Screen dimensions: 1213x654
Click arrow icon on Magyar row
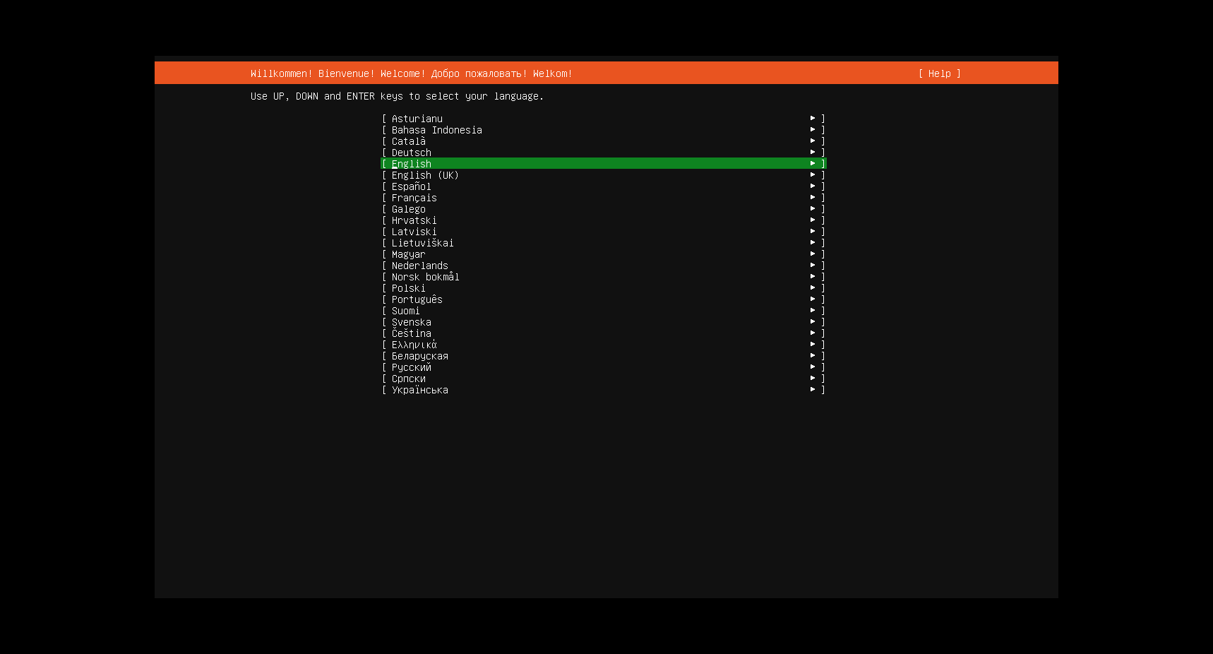point(813,254)
